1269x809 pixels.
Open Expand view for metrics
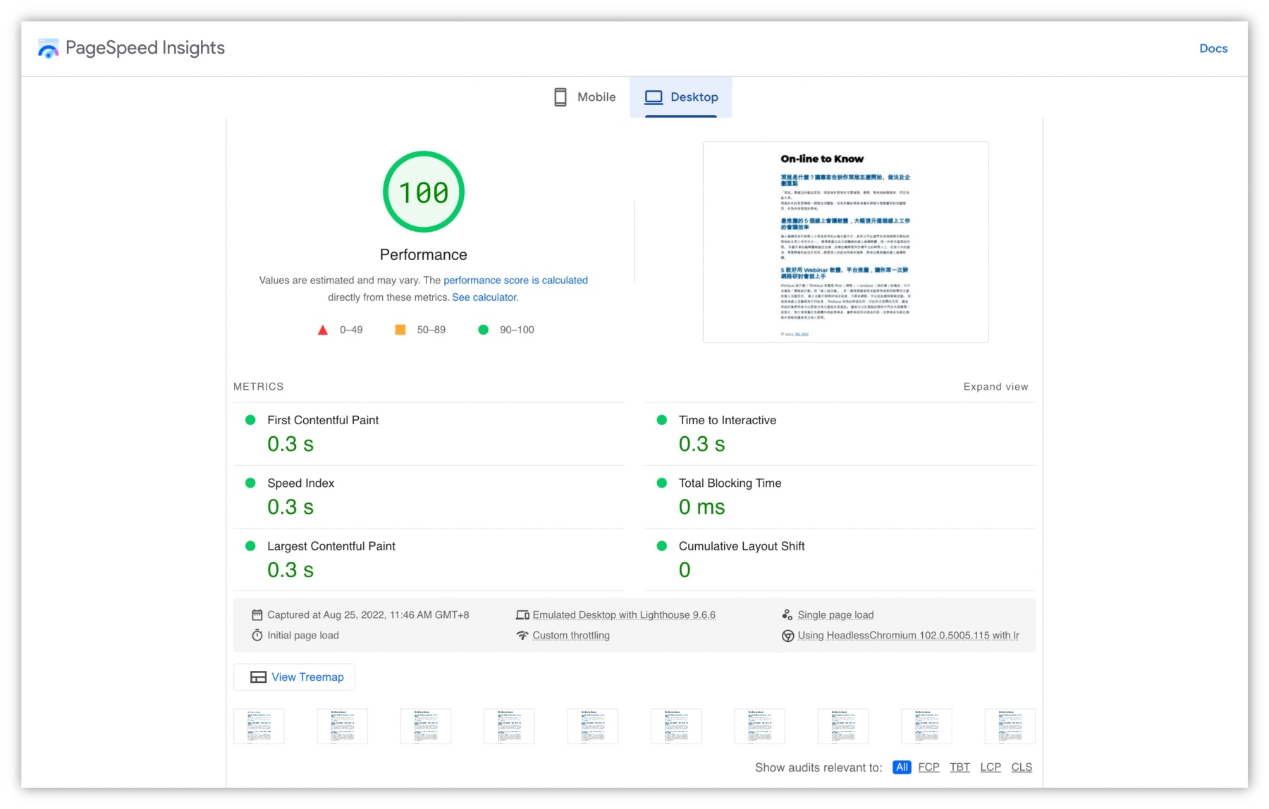click(995, 386)
